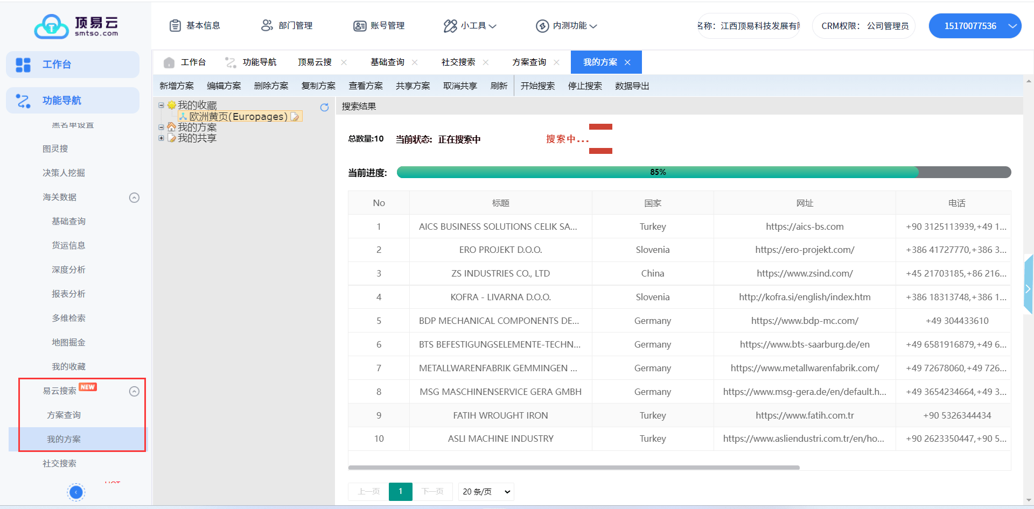
Task: Click the 85% search progress bar
Action: tap(703, 172)
